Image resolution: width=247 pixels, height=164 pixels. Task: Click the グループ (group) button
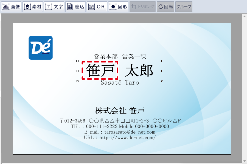(x=184, y=7)
